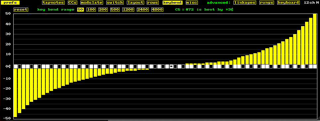Switch to the rows tab
The image size is (320, 121).
153,3
